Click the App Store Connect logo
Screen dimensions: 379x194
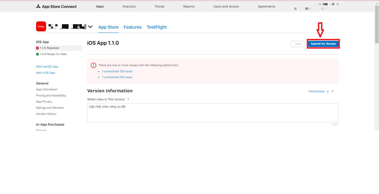pyautogui.click(x=56, y=6)
